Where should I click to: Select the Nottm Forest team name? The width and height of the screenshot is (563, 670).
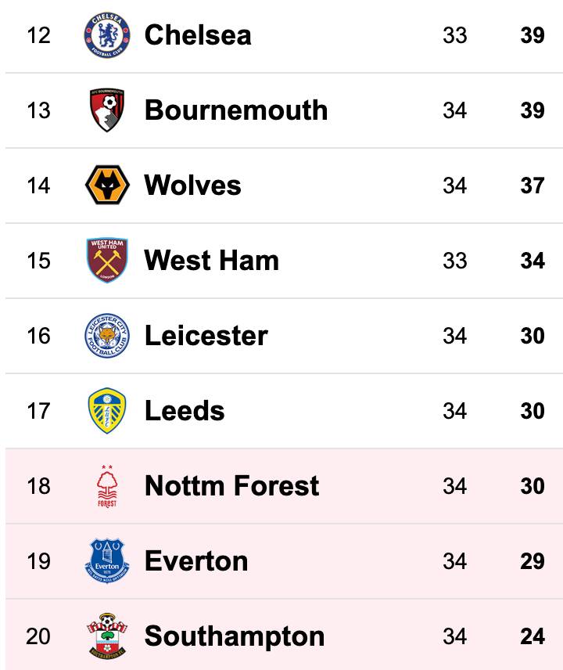tap(231, 486)
